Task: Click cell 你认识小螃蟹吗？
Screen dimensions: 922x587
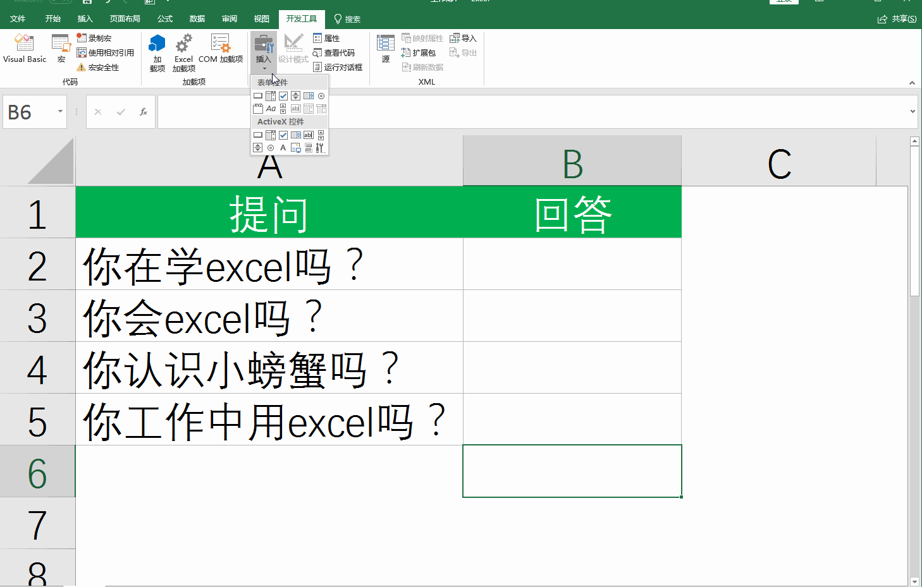Action: point(269,368)
